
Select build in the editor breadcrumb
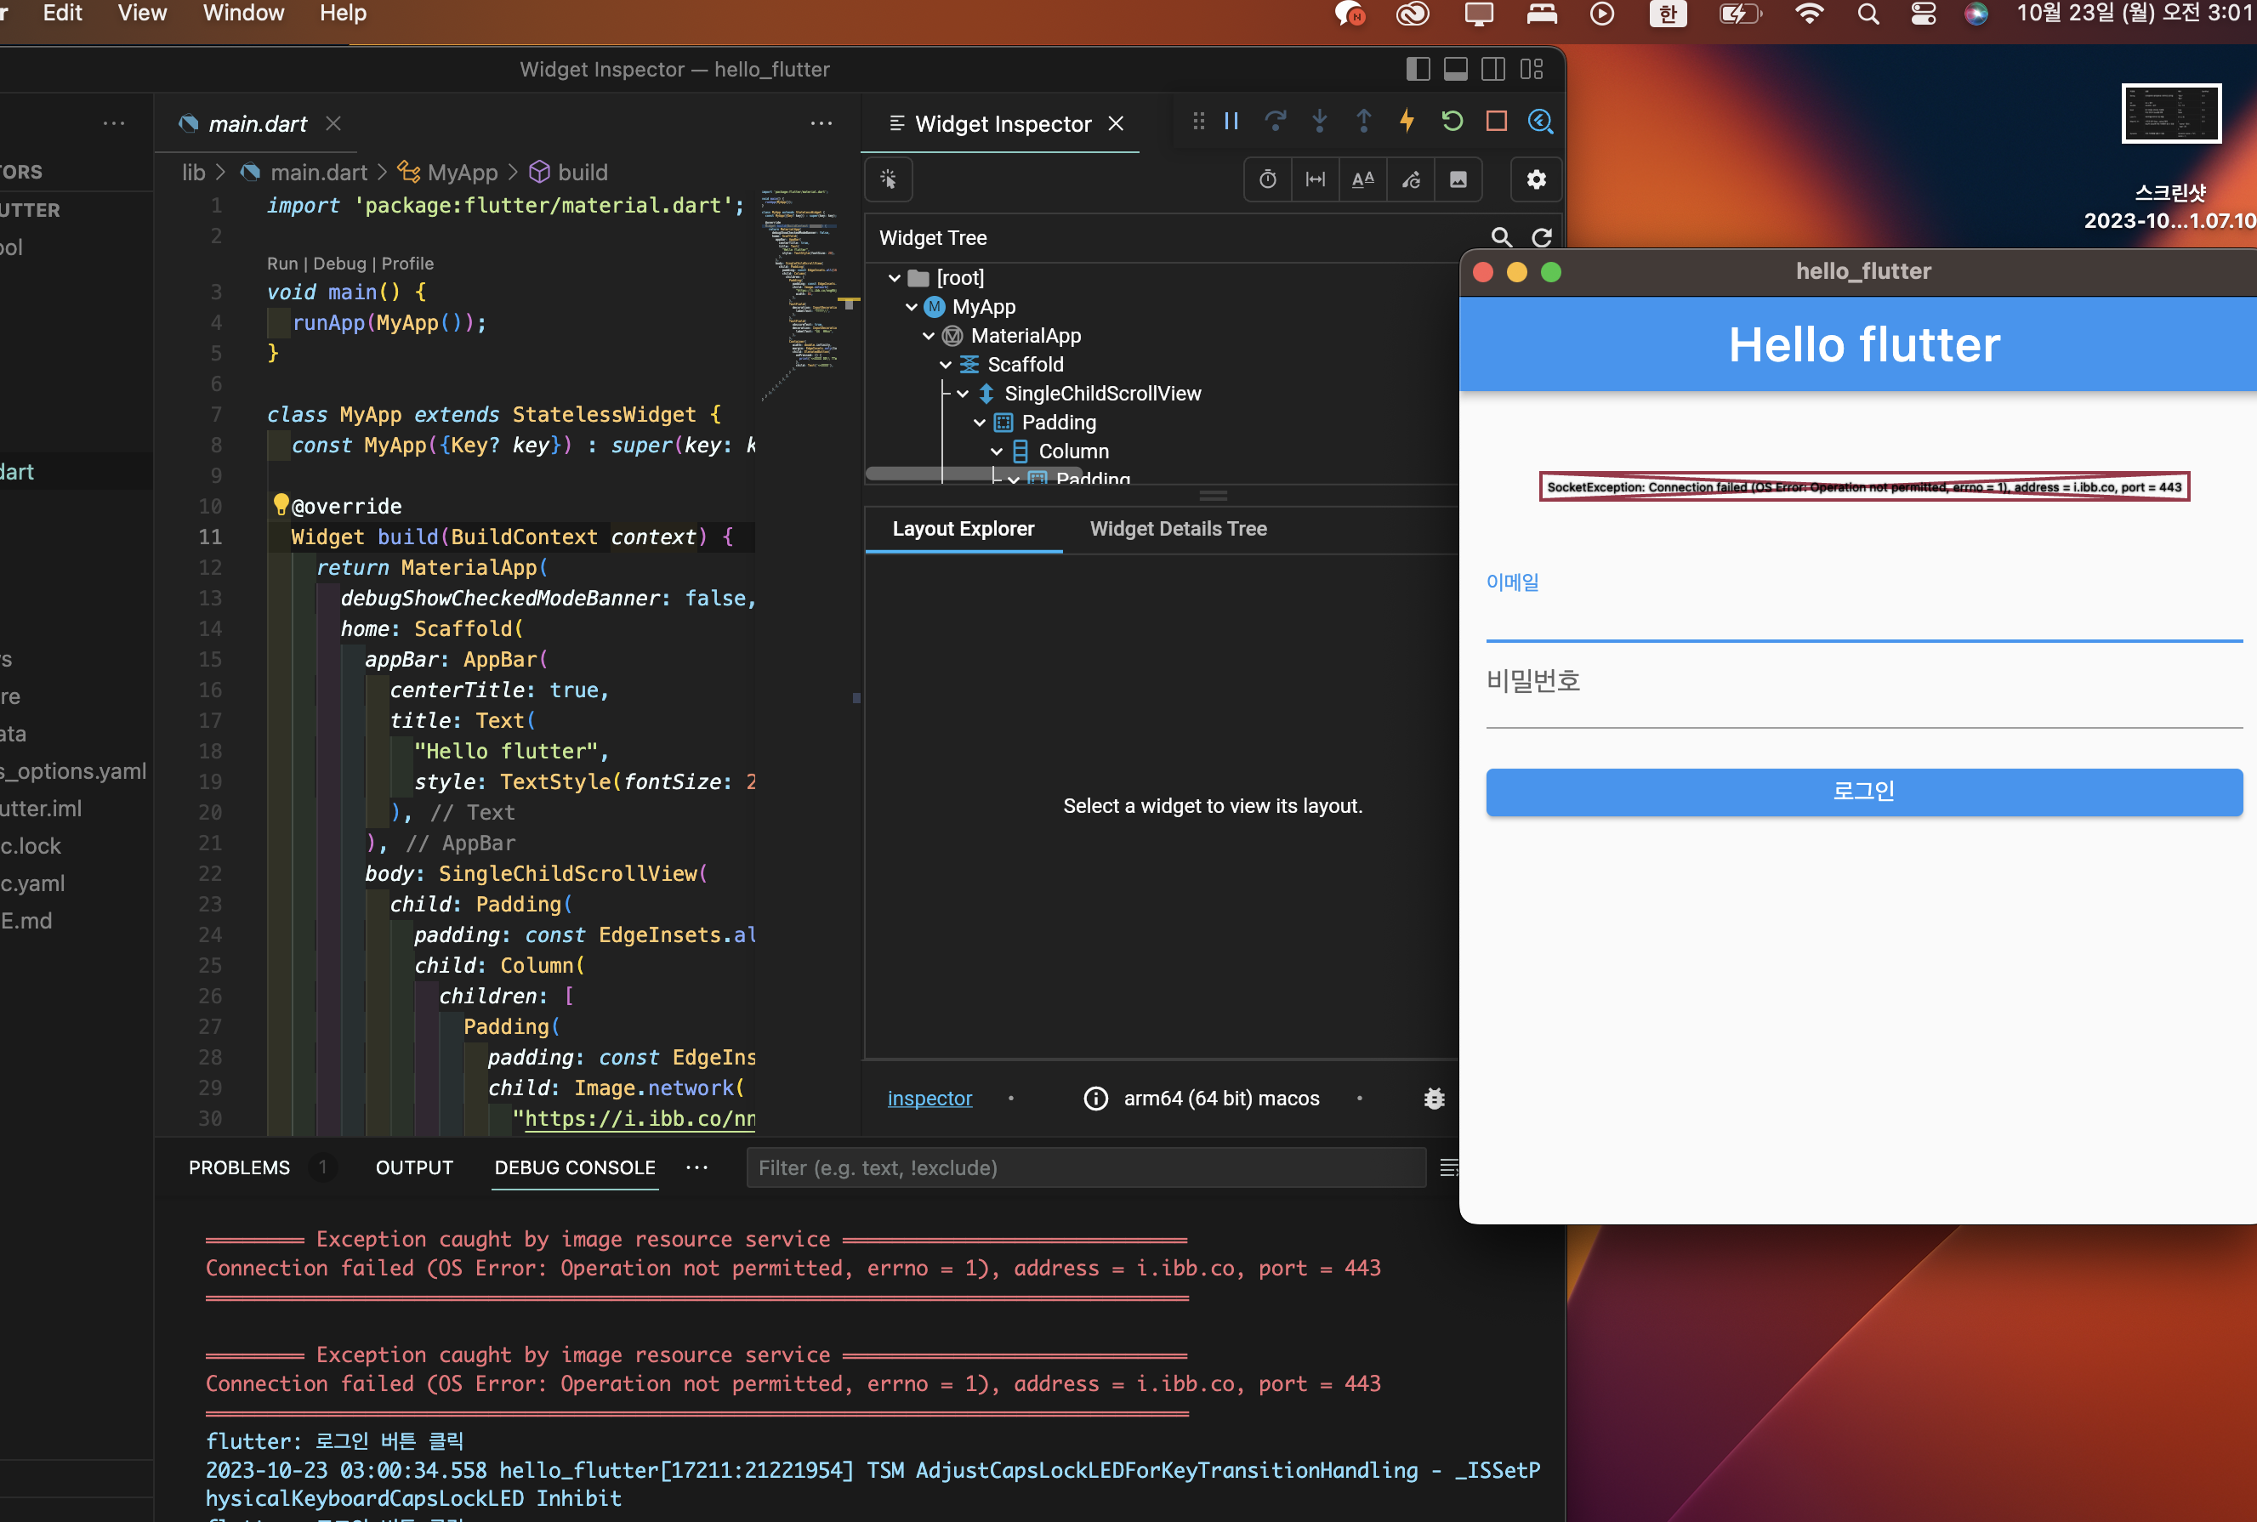point(583,173)
